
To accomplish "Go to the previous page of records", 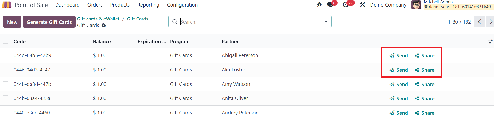I will 479,22.
